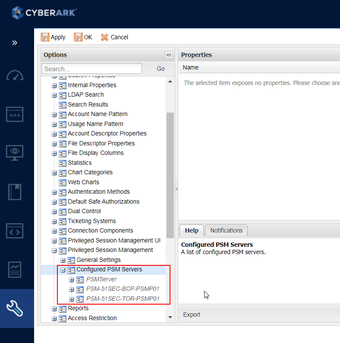The width and height of the screenshot is (340, 343).
Task: Open the Monitoring eye screen icon
Action: pyautogui.click(x=15, y=153)
